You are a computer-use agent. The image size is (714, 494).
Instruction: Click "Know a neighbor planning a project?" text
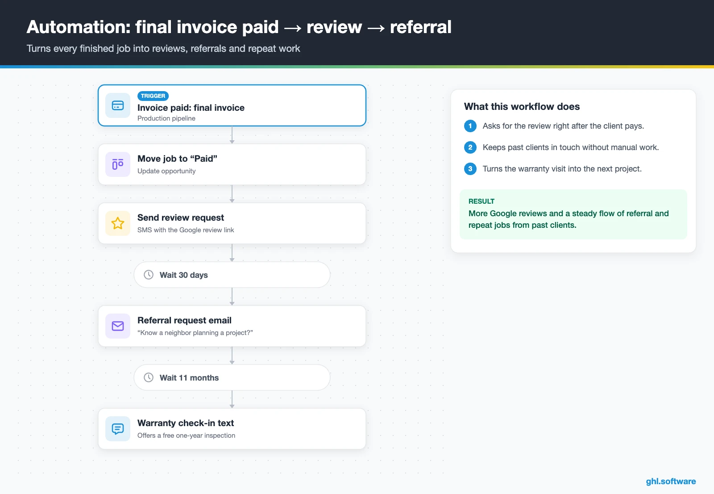[x=195, y=333]
